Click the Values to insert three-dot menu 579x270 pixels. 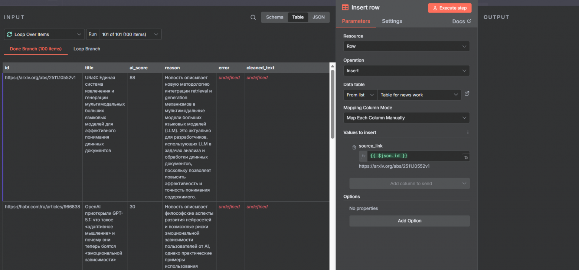pyautogui.click(x=468, y=132)
